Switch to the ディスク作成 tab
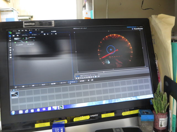The height and width of the screenshot is (132, 177). [54, 31]
